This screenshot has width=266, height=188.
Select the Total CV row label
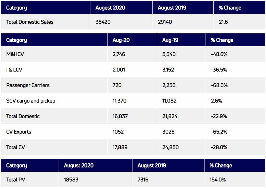pyautogui.click(x=16, y=147)
